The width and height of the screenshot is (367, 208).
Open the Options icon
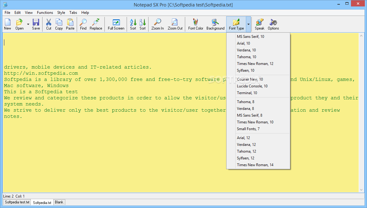273,24
